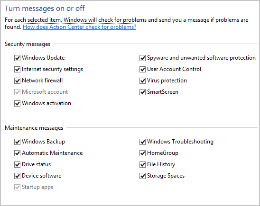Toggle Storage Spaces checkbox

(x=142, y=176)
